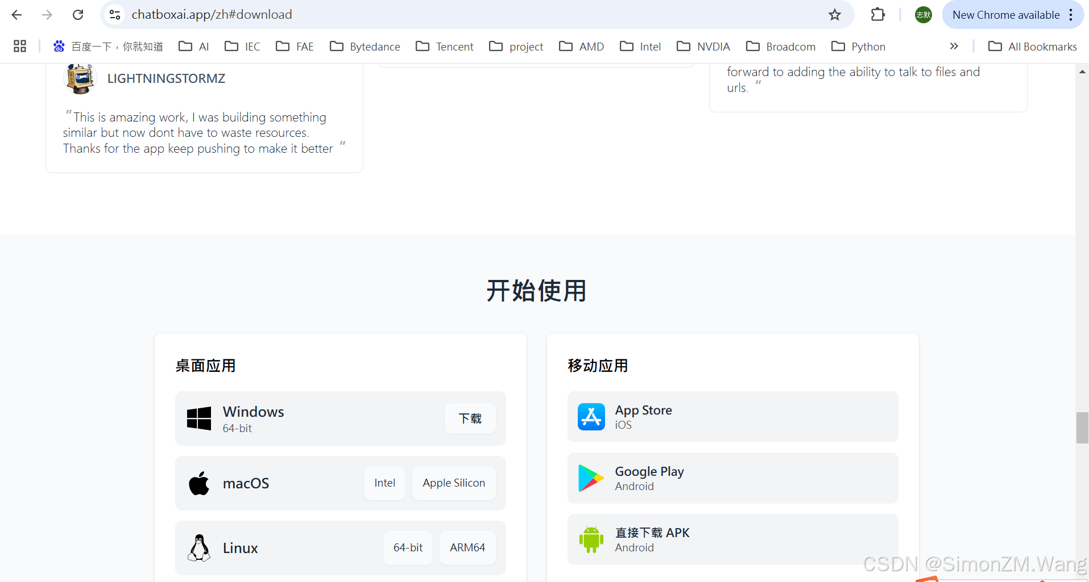
Task: Open the Intel bookmarks folder
Action: point(640,47)
